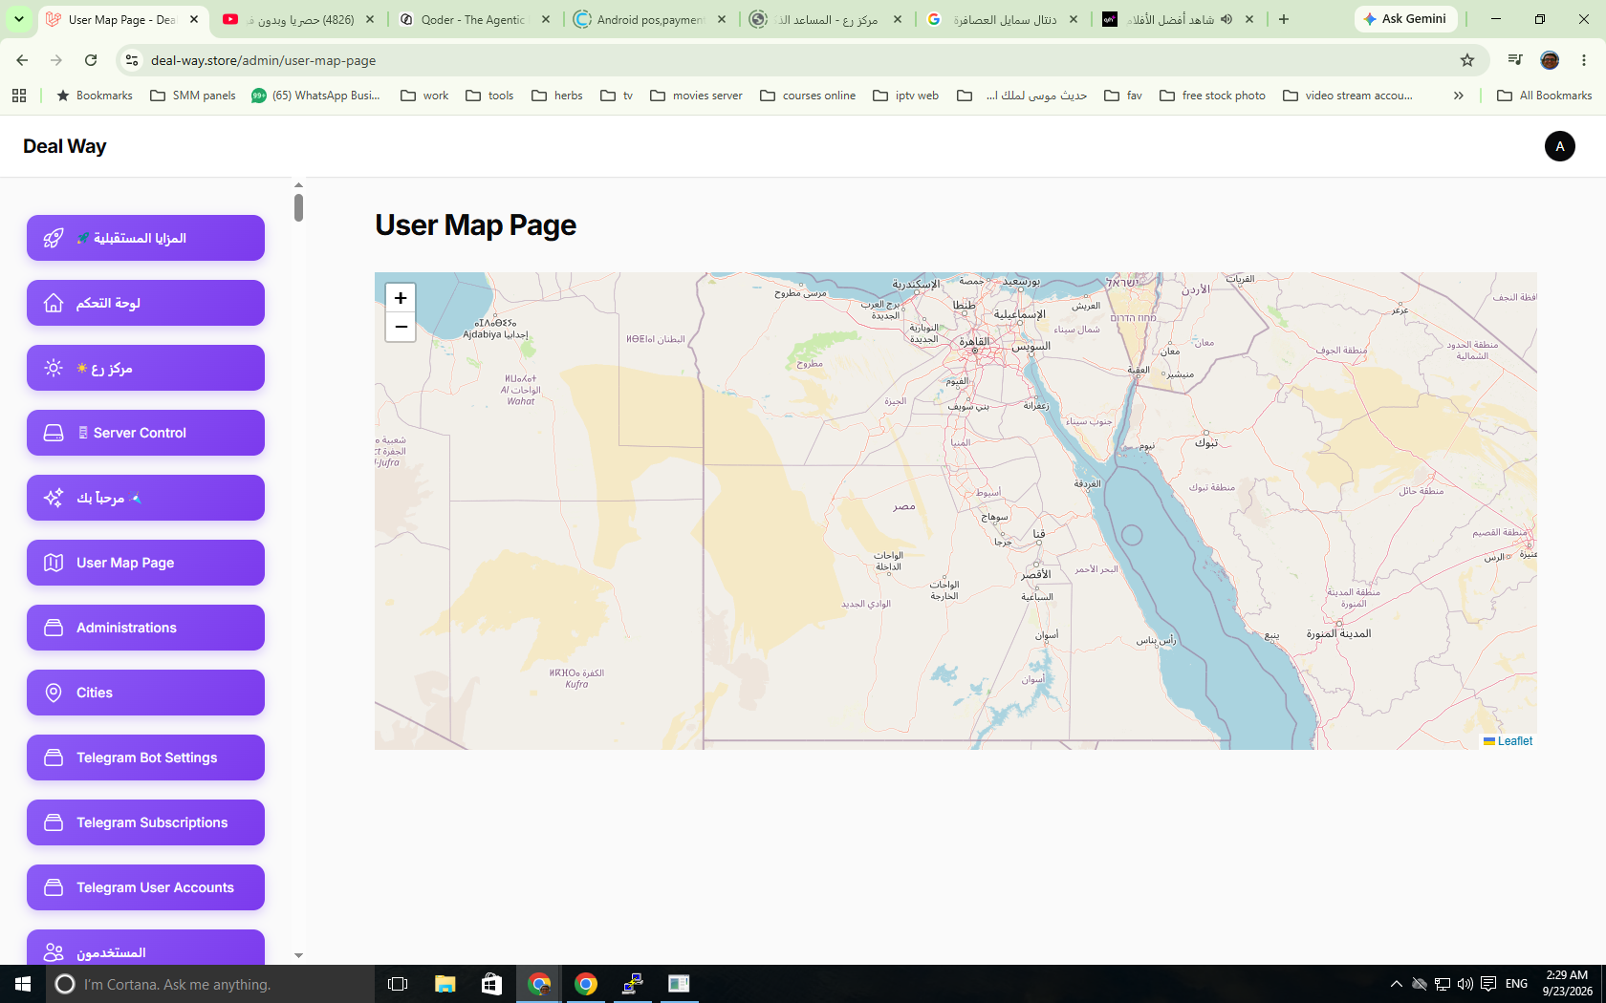Click the address bar URL

264,60
